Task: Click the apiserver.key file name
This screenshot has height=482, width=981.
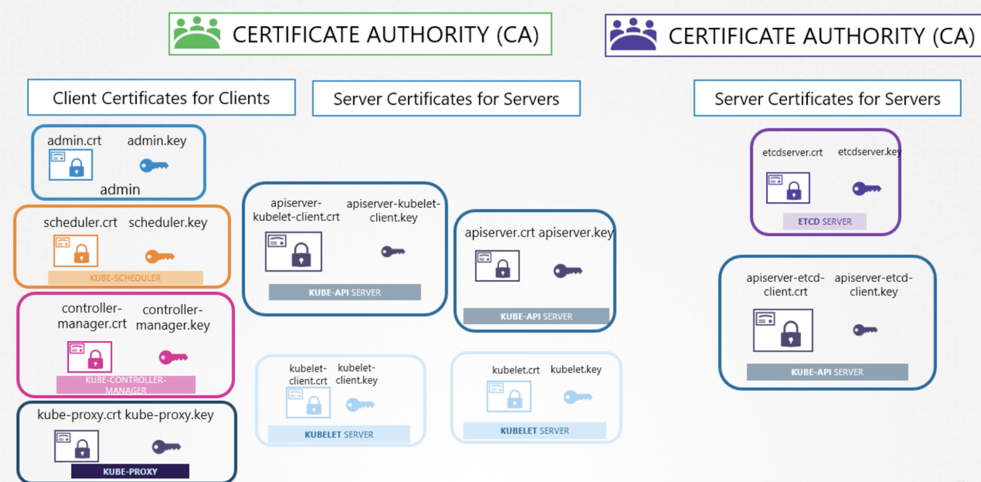Action: point(576,232)
